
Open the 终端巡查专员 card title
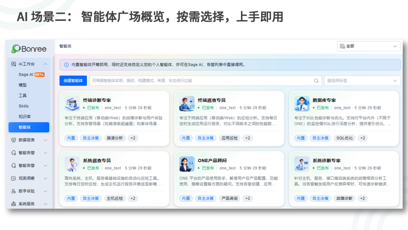tap(212, 100)
